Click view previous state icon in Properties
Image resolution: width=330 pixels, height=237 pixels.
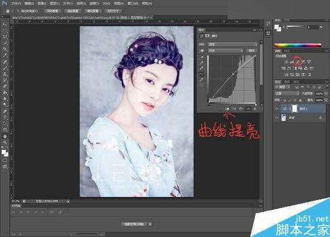pyautogui.click(x=234, y=109)
